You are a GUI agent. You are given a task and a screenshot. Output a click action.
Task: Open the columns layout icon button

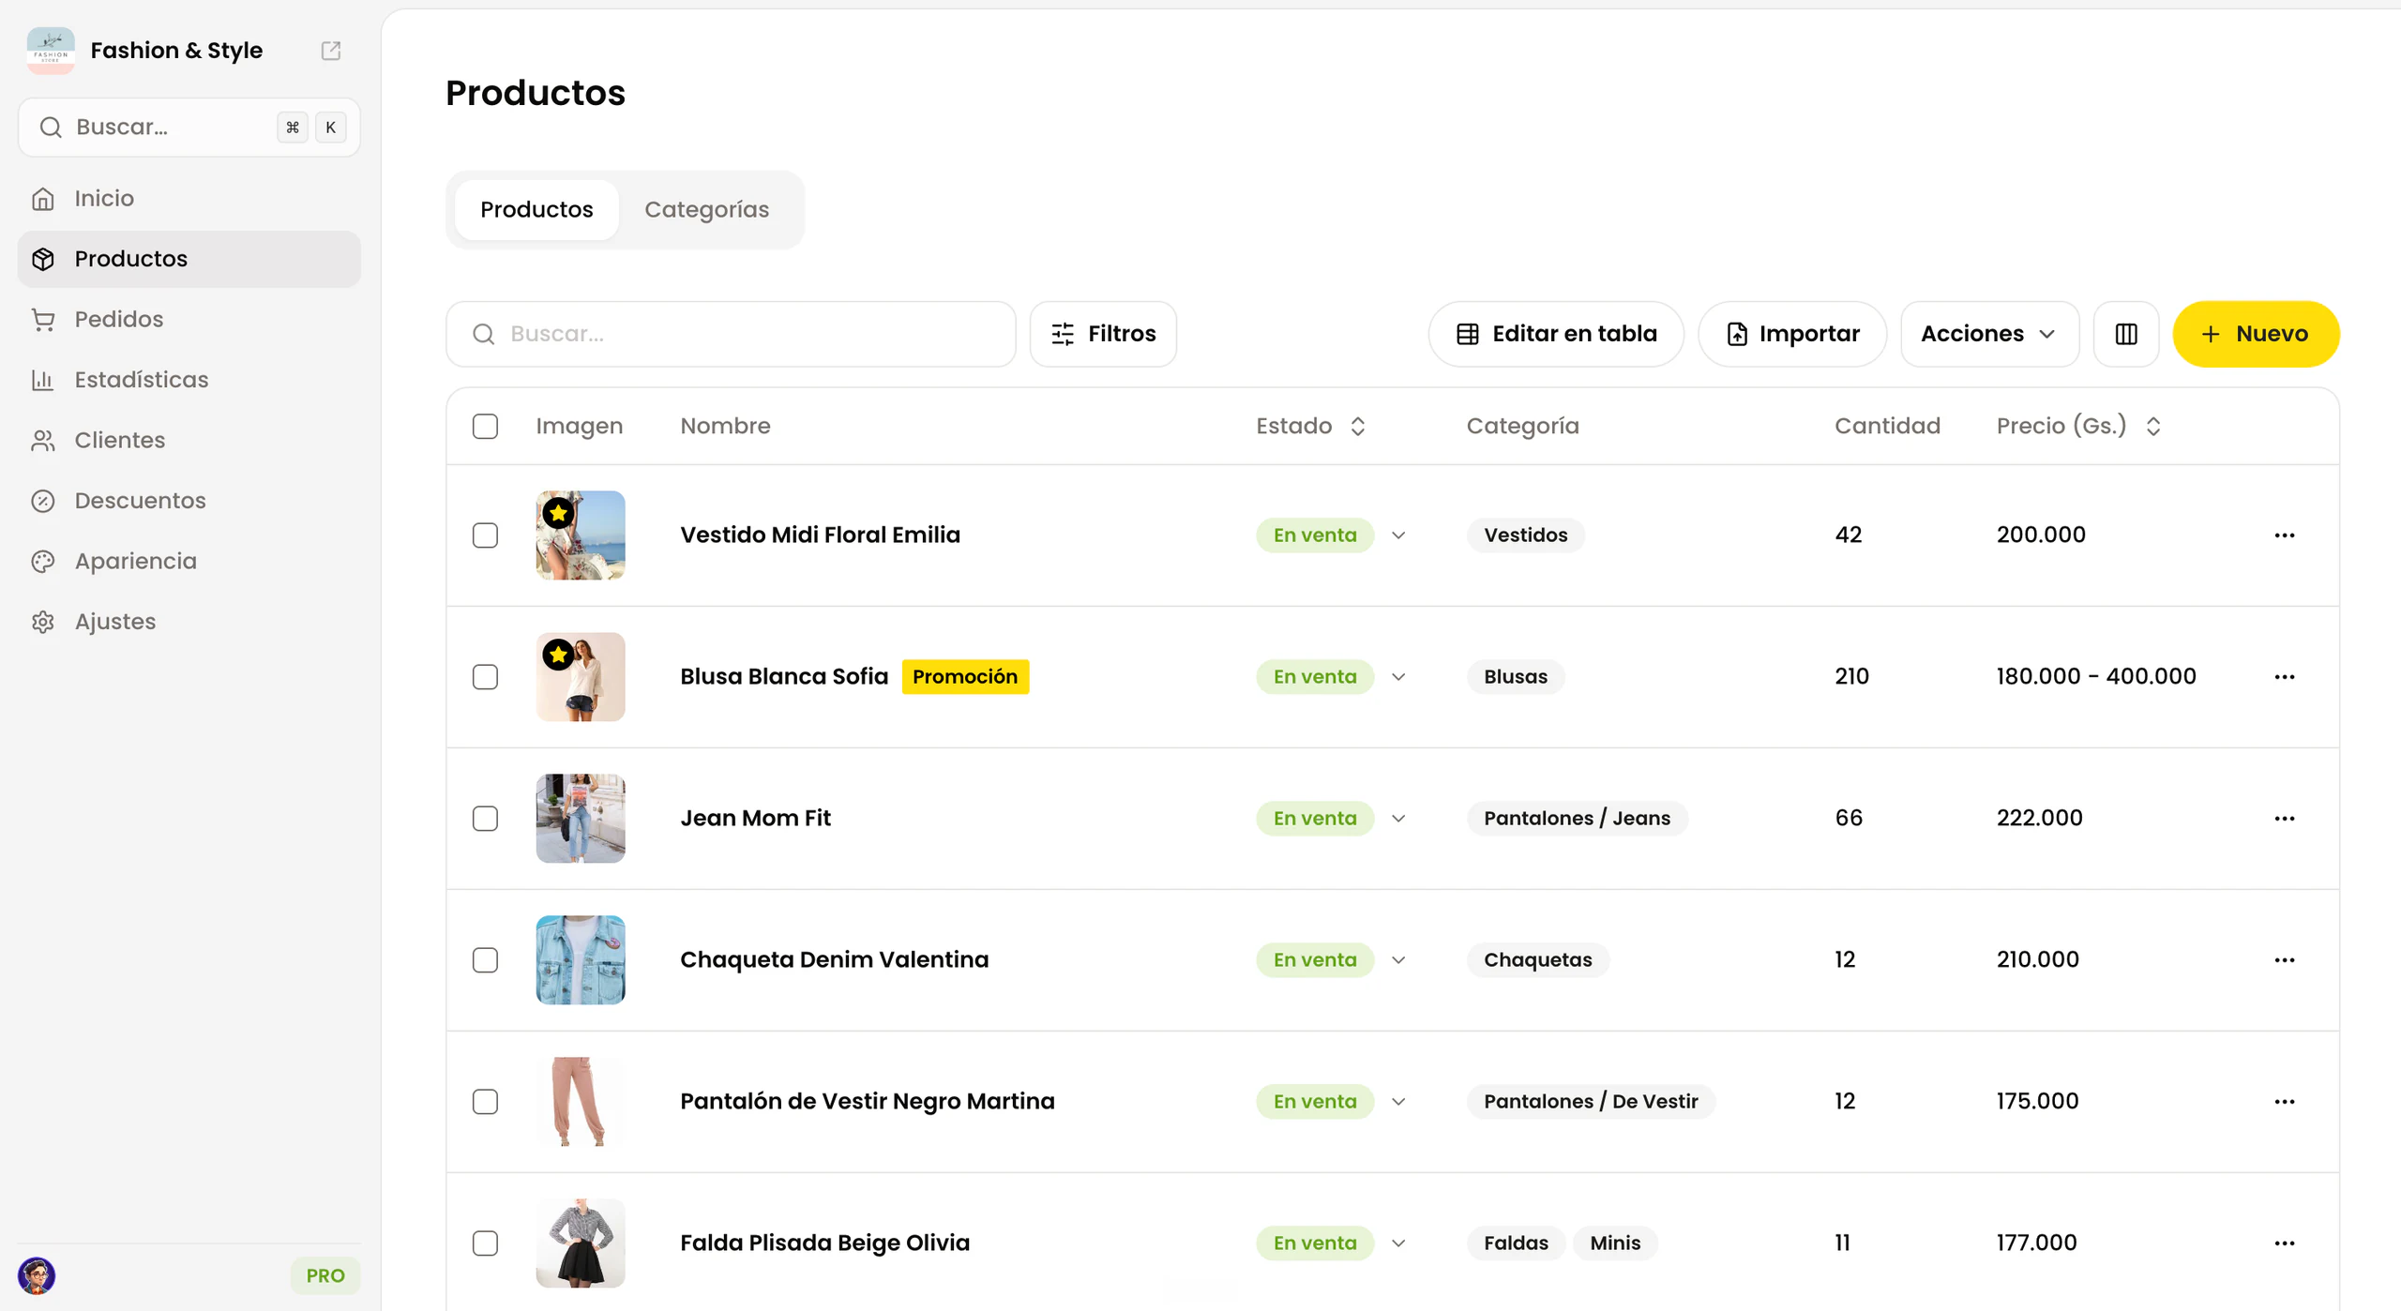[x=2126, y=334]
